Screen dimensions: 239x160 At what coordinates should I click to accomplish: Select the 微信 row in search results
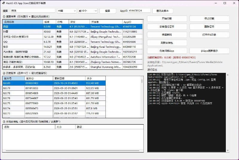[x=73, y=27]
